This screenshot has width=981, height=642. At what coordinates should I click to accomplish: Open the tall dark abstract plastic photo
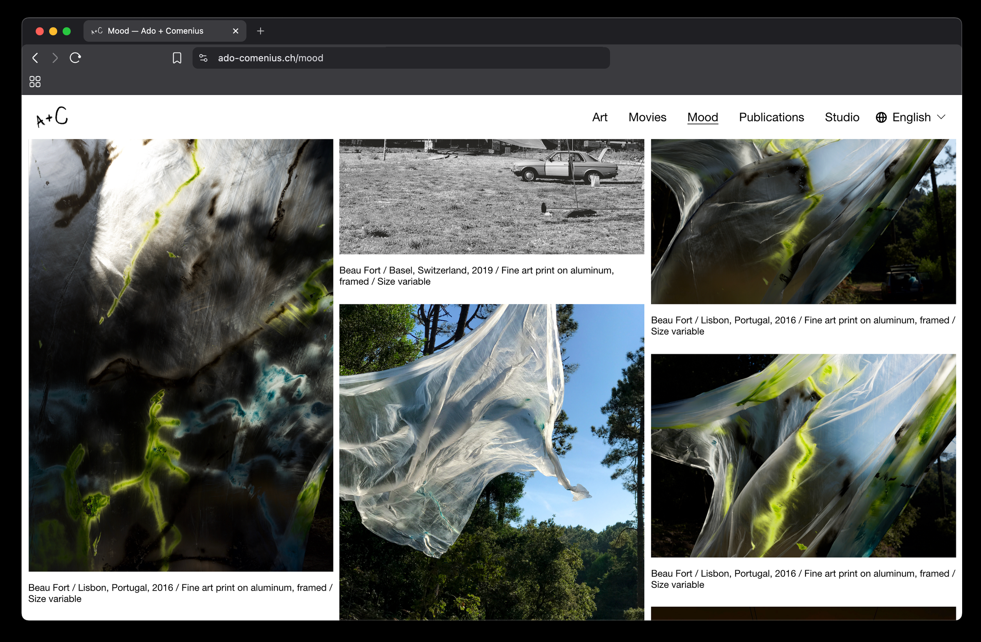click(181, 355)
